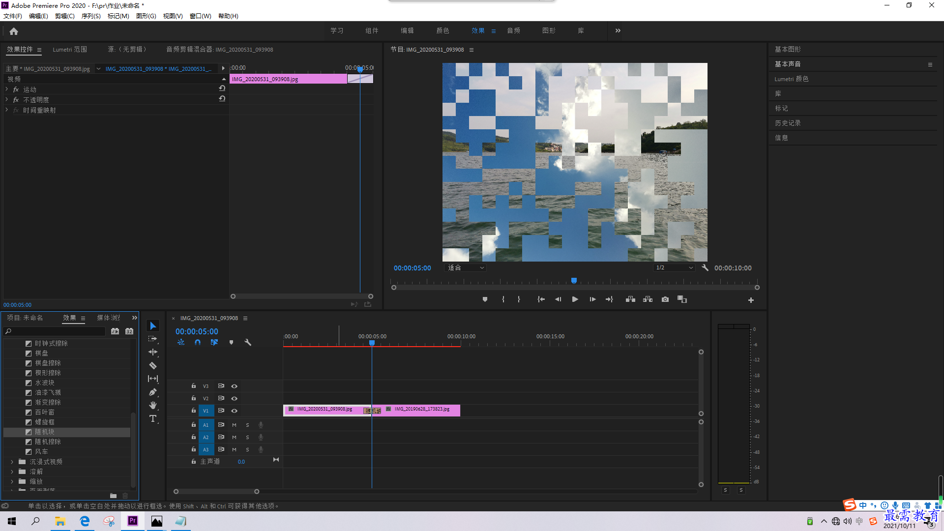Viewport: 944px width, 531px height.
Task: Click Mark Out bracket button
Action: 519,299
